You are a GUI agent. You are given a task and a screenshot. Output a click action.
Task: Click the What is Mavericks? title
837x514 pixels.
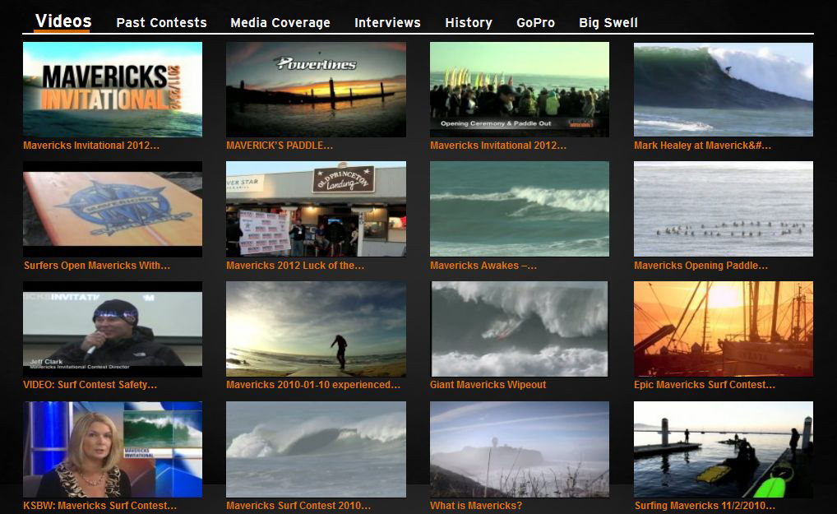[476, 506]
